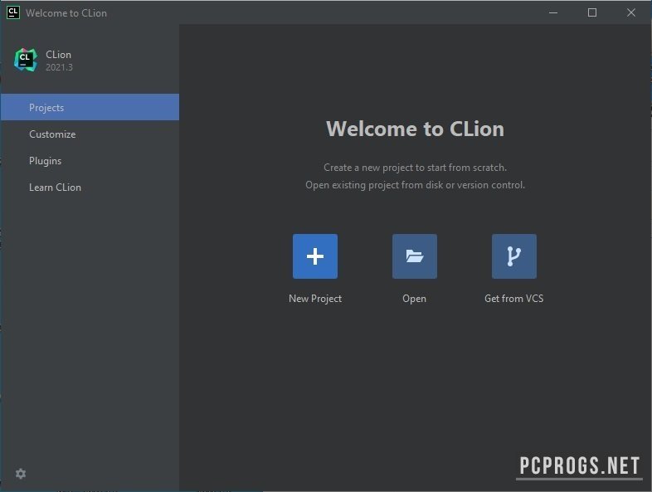Click the CLion logo in the sidebar
The width and height of the screenshot is (652, 492).
(26, 60)
